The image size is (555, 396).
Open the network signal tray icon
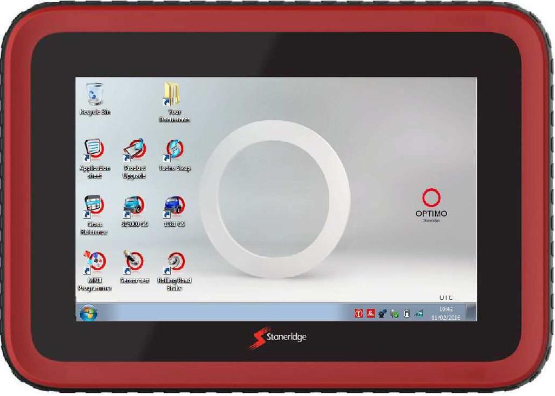pos(419,313)
